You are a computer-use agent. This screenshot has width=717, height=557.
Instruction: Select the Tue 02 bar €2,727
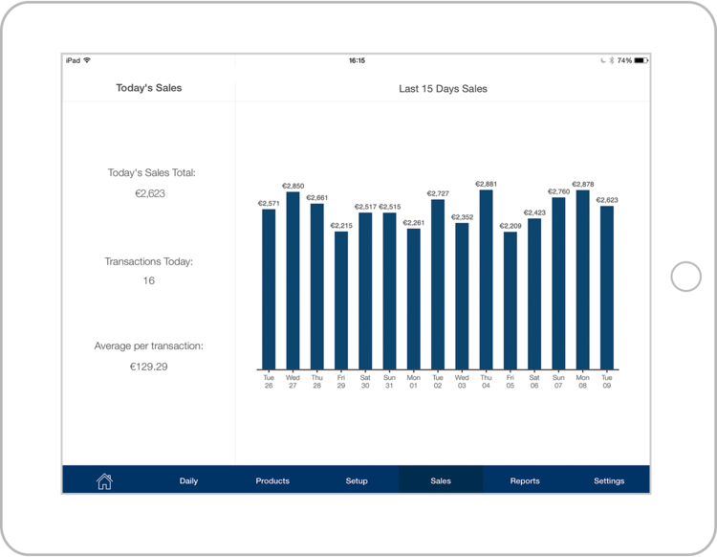click(438, 284)
